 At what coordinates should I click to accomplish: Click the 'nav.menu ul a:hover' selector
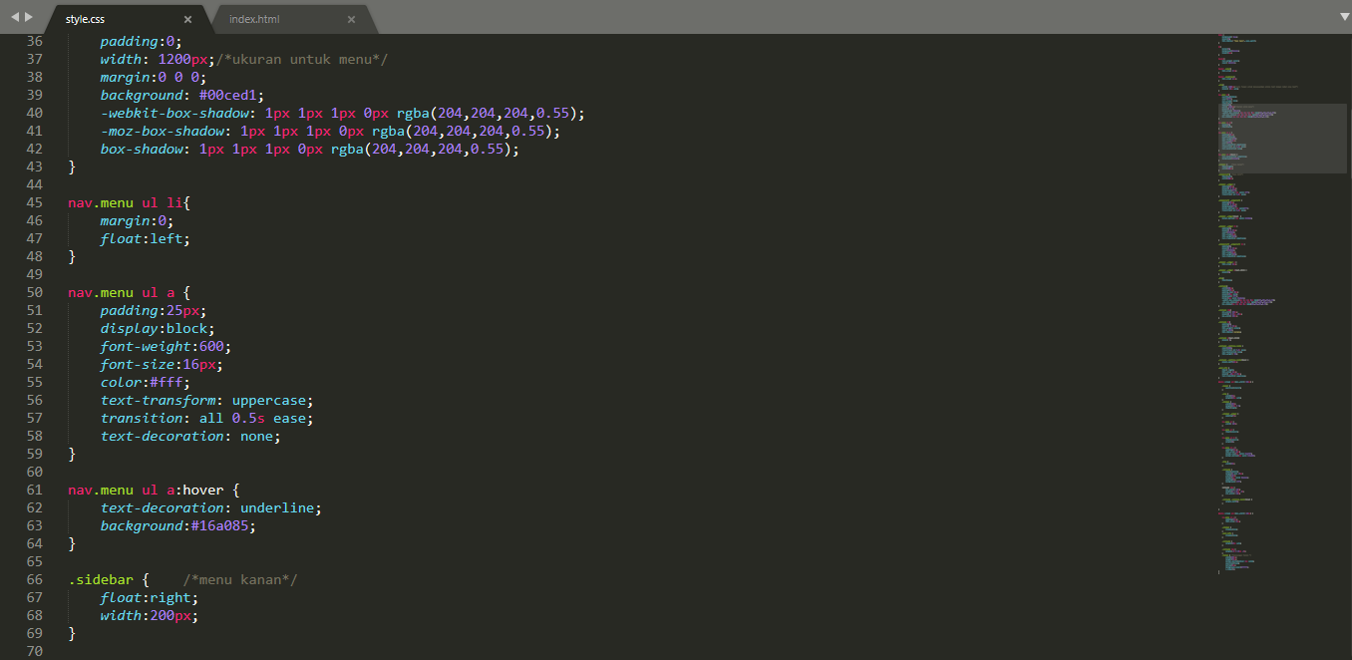[146, 490]
